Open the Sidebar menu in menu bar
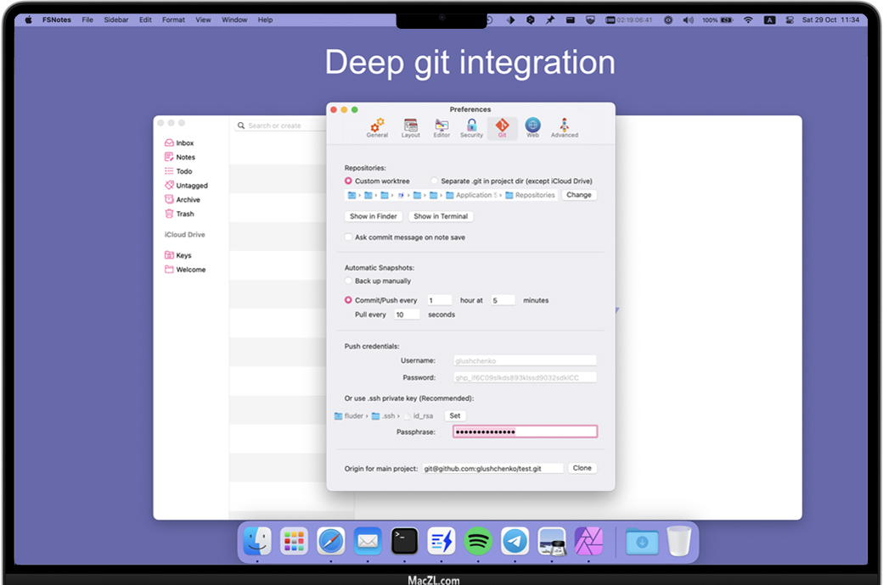Screen dimensions: 883x585 [x=117, y=19]
